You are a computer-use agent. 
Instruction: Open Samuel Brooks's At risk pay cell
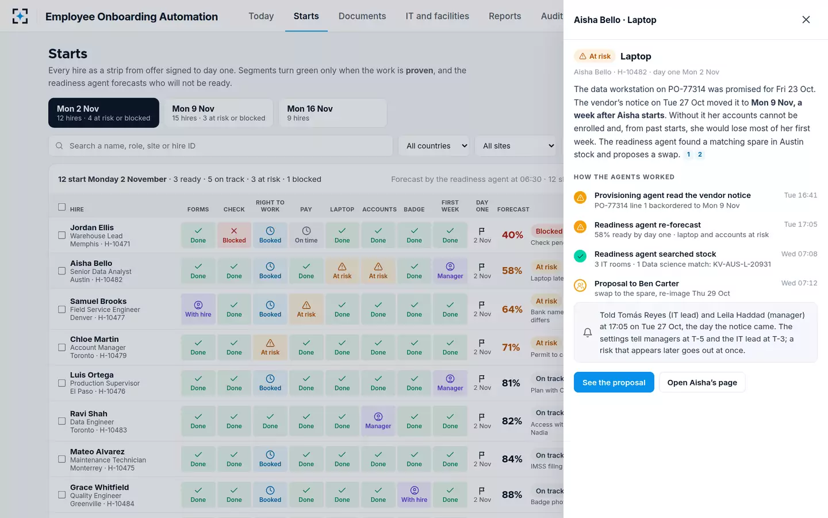pos(306,309)
